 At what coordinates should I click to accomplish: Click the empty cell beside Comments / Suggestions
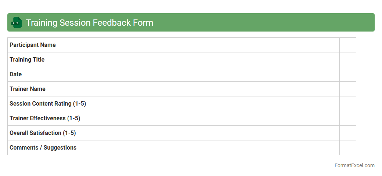tap(347, 148)
